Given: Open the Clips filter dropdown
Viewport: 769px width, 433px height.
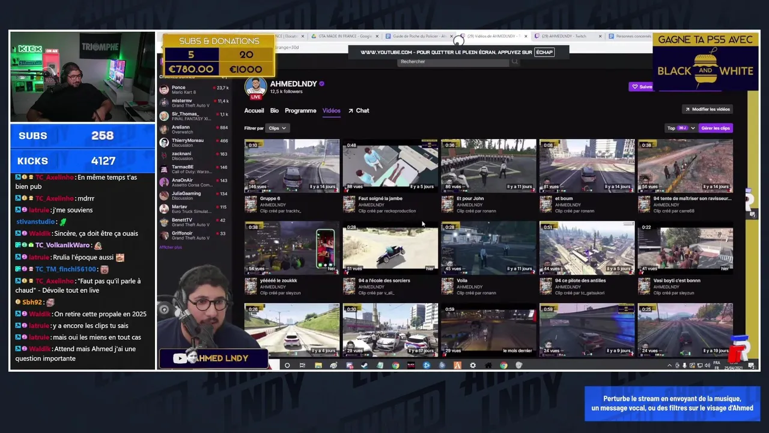Looking at the screenshot, I should point(277,128).
